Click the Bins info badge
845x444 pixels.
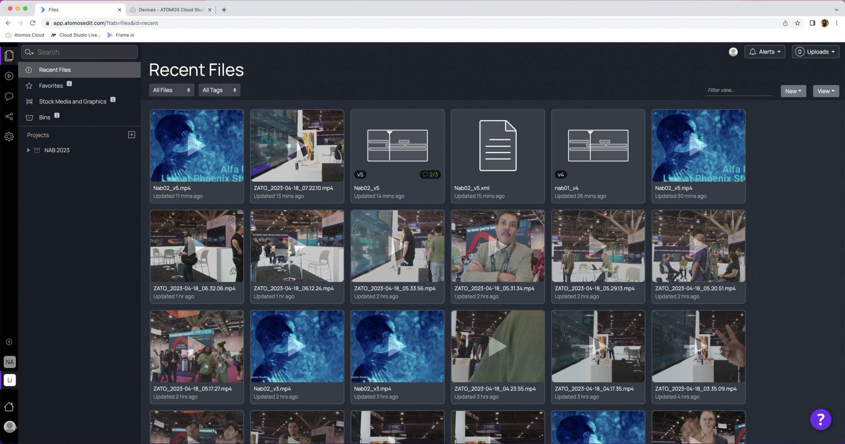(56, 116)
